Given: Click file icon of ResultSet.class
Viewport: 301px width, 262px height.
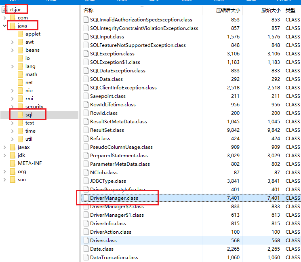Looking at the screenshot, I should [x=86, y=130].
